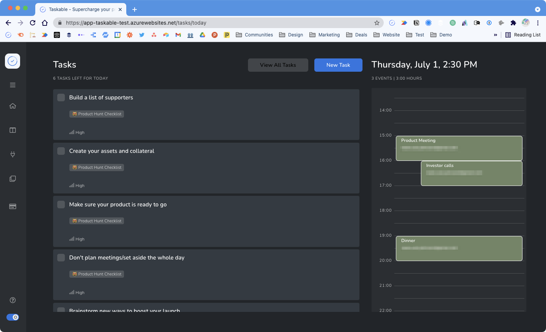The image size is (546, 332).
Task: Open the Design bookmarks folder
Action: 291,35
